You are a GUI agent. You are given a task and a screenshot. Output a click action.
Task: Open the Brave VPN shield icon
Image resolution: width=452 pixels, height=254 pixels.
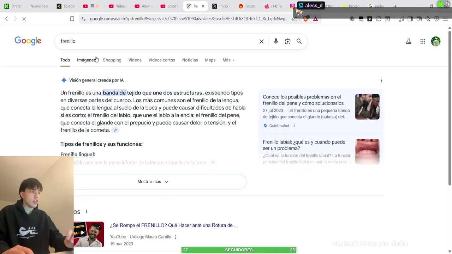[436, 19]
